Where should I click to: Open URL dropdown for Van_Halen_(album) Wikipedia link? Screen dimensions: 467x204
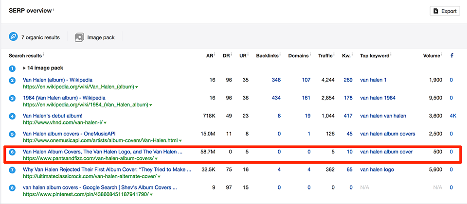coord(136,87)
